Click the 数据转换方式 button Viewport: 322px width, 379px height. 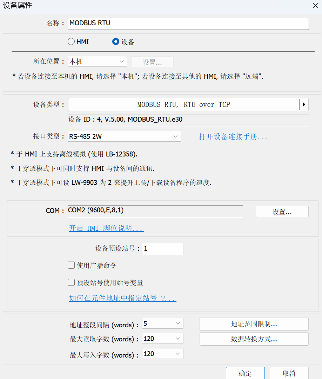pyautogui.click(x=254, y=339)
